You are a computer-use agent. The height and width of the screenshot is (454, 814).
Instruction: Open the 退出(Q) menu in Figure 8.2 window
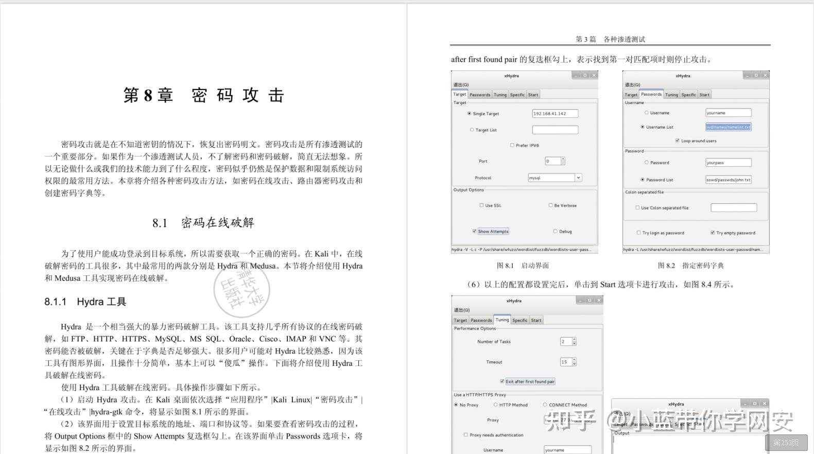coord(632,85)
